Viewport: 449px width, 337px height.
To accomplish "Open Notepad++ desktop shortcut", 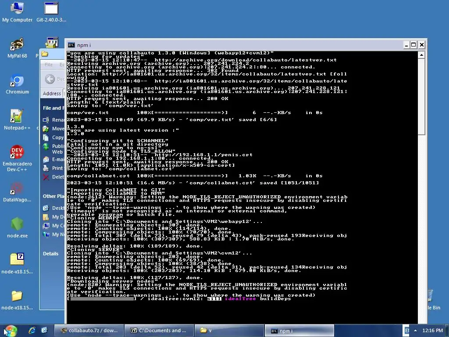I will [x=17, y=120].
